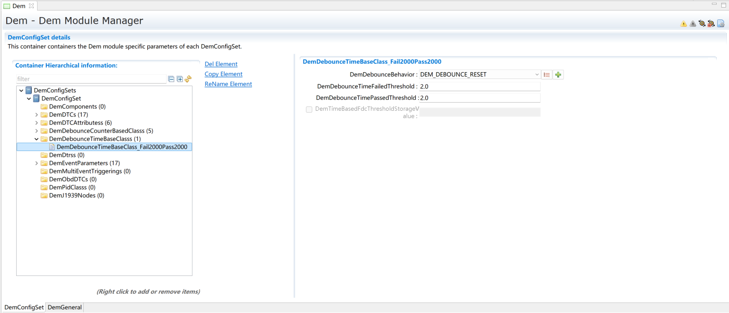Click the yellow warning triangle icon
Screen dimensions: 729x313
point(683,24)
